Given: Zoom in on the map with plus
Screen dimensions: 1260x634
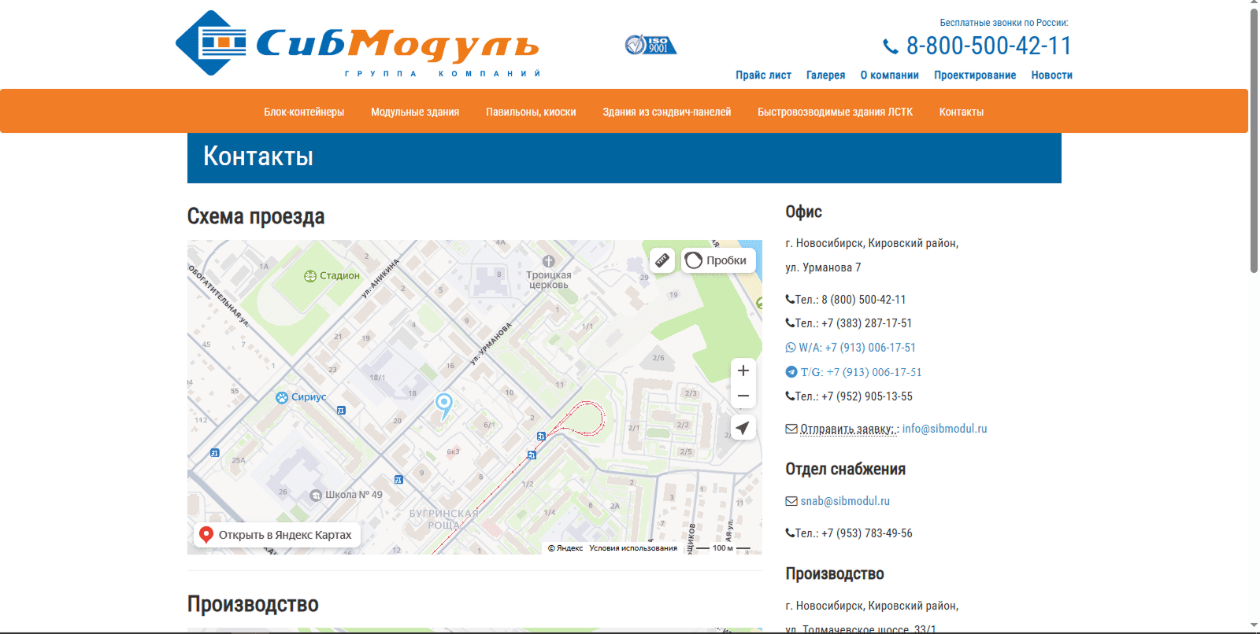Looking at the screenshot, I should (x=743, y=370).
